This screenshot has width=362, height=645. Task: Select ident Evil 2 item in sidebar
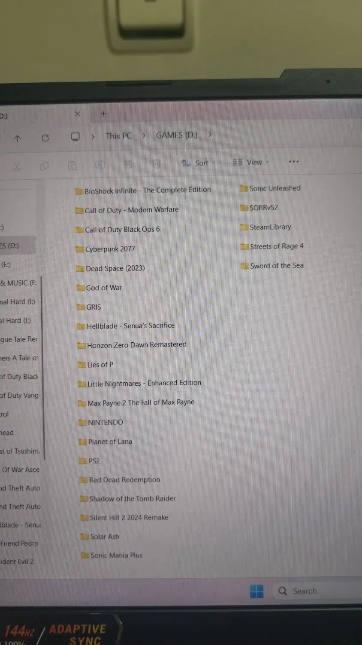pos(17,561)
